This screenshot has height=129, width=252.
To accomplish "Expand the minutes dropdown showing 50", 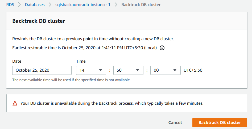I will 128,70.
